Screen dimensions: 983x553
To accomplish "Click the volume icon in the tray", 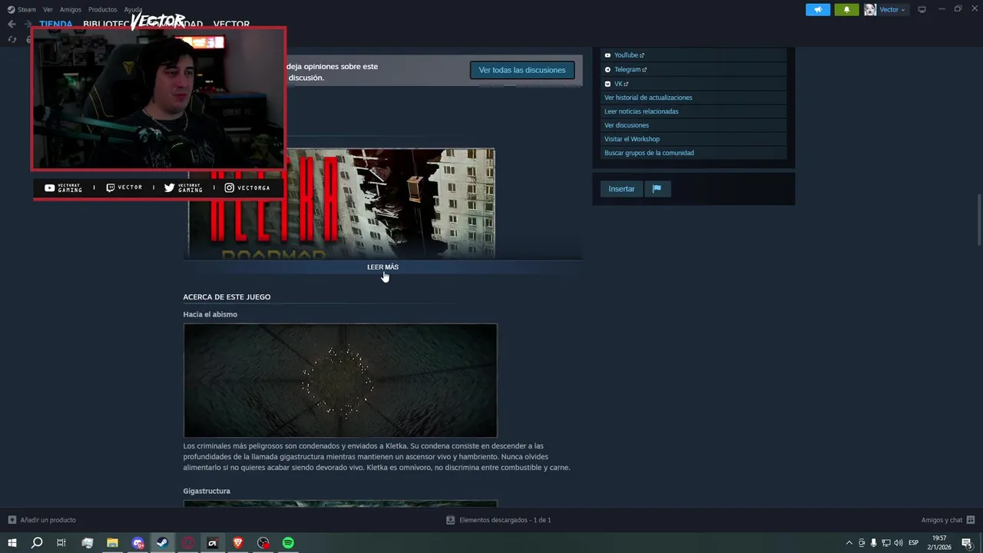I will pos(898,543).
